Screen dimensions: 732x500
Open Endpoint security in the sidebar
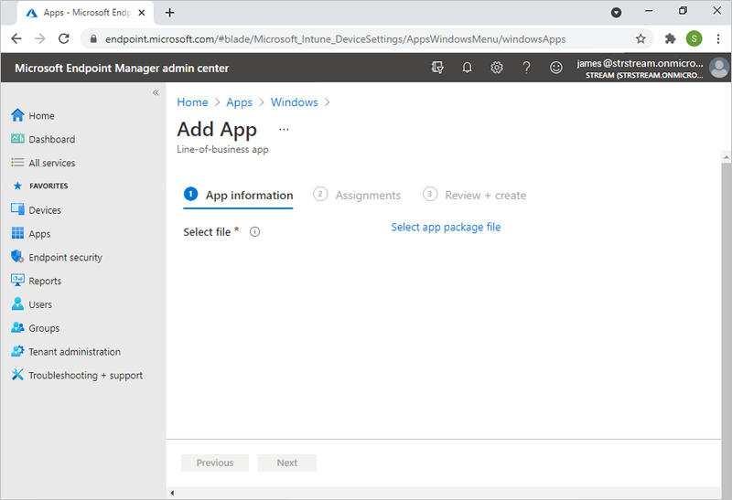pos(65,258)
